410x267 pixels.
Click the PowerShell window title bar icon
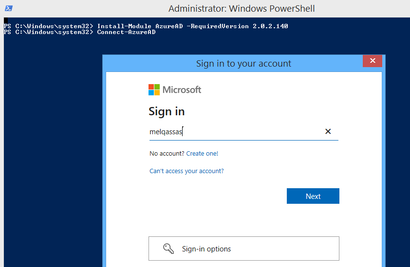click(x=9, y=8)
